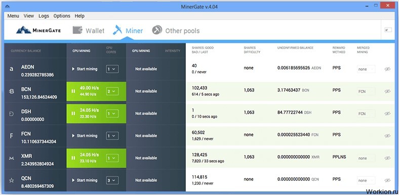This screenshot has width=399, height=195.
Task: Hide the AEON row via eye icon
Action: pos(387,69)
